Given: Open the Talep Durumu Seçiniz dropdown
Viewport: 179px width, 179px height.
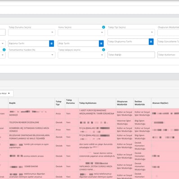Looking at the screenshot, I should (31, 32).
